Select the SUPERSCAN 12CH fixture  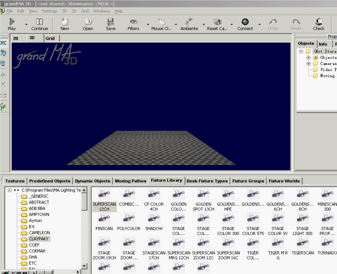pyautogui.click(x=104, y=200)
